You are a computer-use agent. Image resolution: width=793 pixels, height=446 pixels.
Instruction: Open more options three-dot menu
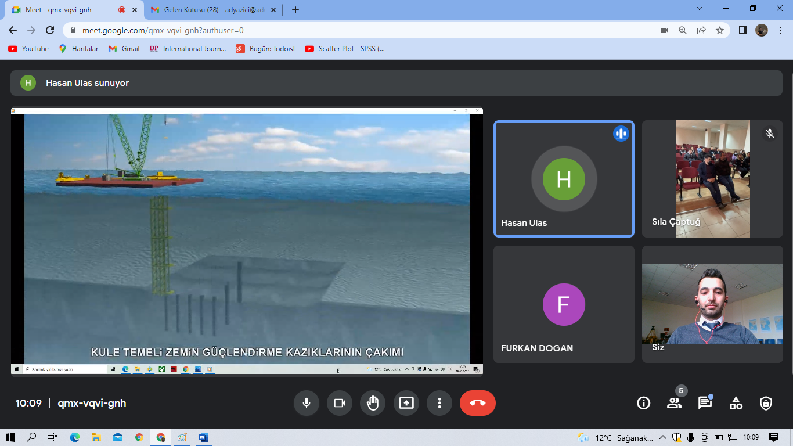[439, 403]
